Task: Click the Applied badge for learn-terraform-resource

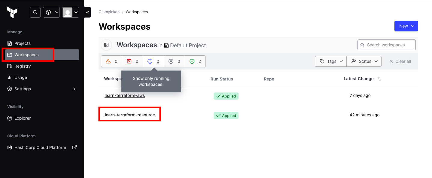Action: [x=226, y=115]
